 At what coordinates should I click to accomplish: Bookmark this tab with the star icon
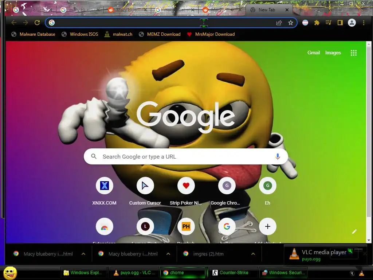click(290, 23)
